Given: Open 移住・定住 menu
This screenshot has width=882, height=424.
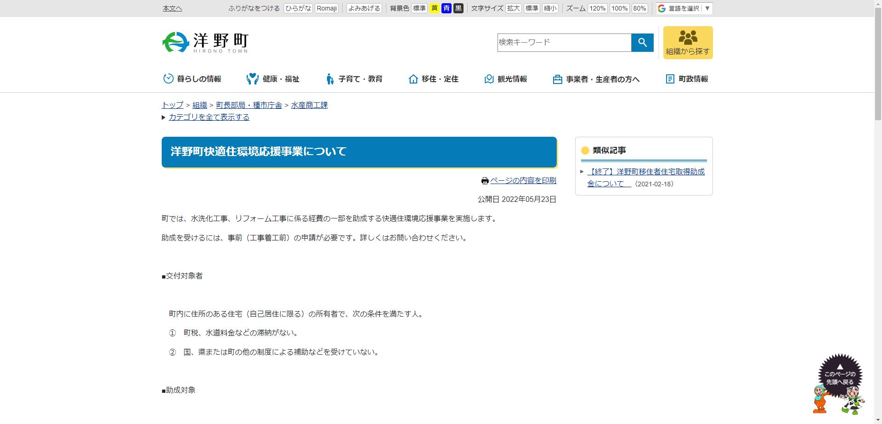Looking at the screenshot, I should (x=433, y=79).
